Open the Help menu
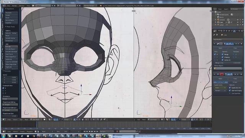Image resolution: width=245 pixels, height=138 pixels. pyautogui.click(x=28, y=6)
